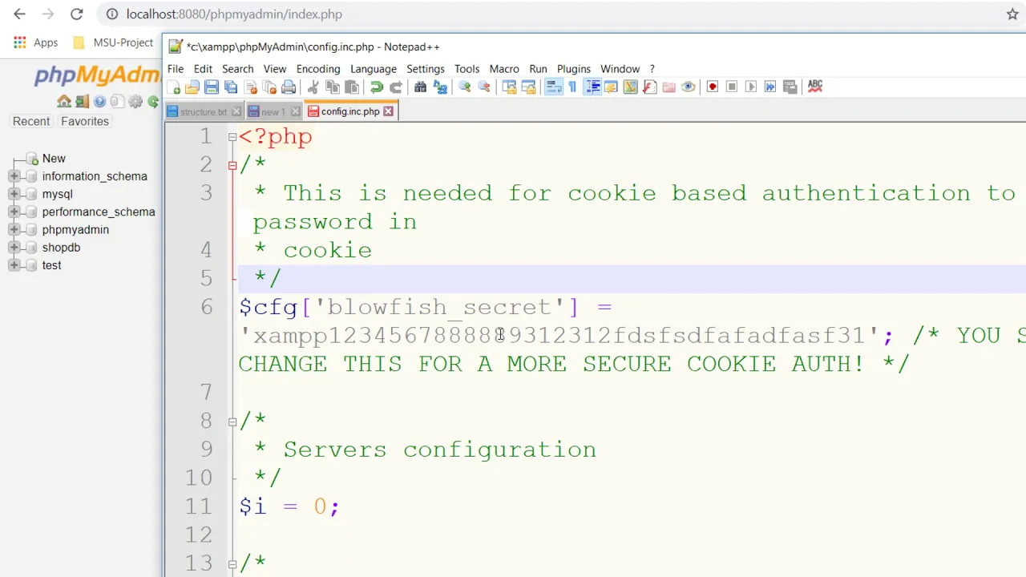This screenshot has width=1026, height=577.
Task: Click the Save All toolbar icon
Action: (231, 87)
